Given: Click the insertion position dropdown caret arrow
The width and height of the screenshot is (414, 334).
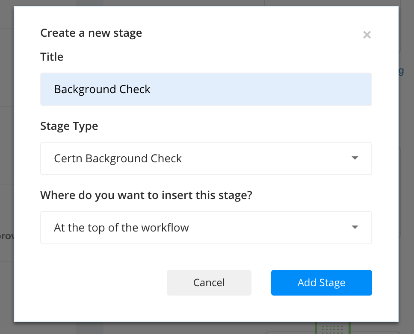Looking at the screenshot, I should click(x=355, y=227).
